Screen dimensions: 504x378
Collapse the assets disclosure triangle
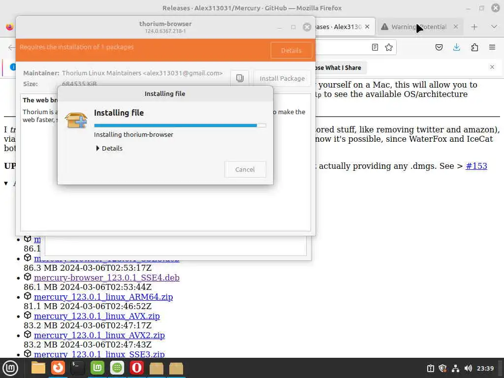pos(6,183)
